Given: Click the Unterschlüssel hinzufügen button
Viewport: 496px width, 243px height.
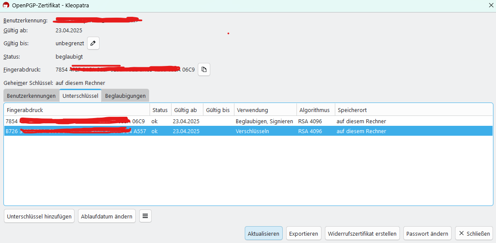Looking at the screenshot, I should tap(40, 216).
